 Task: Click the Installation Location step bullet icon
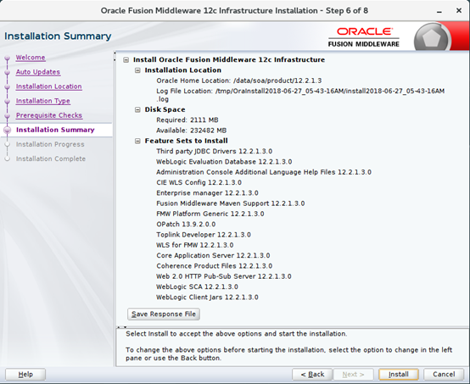pos(8,86)
